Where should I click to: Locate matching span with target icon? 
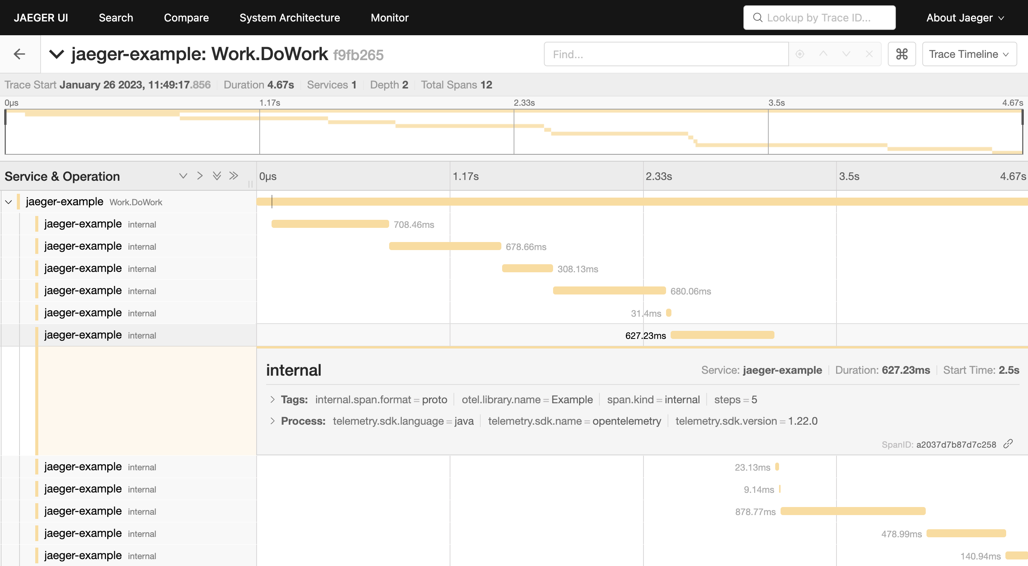[800, 54]
